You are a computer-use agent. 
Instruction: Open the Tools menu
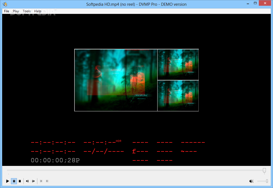coord(27,11)
